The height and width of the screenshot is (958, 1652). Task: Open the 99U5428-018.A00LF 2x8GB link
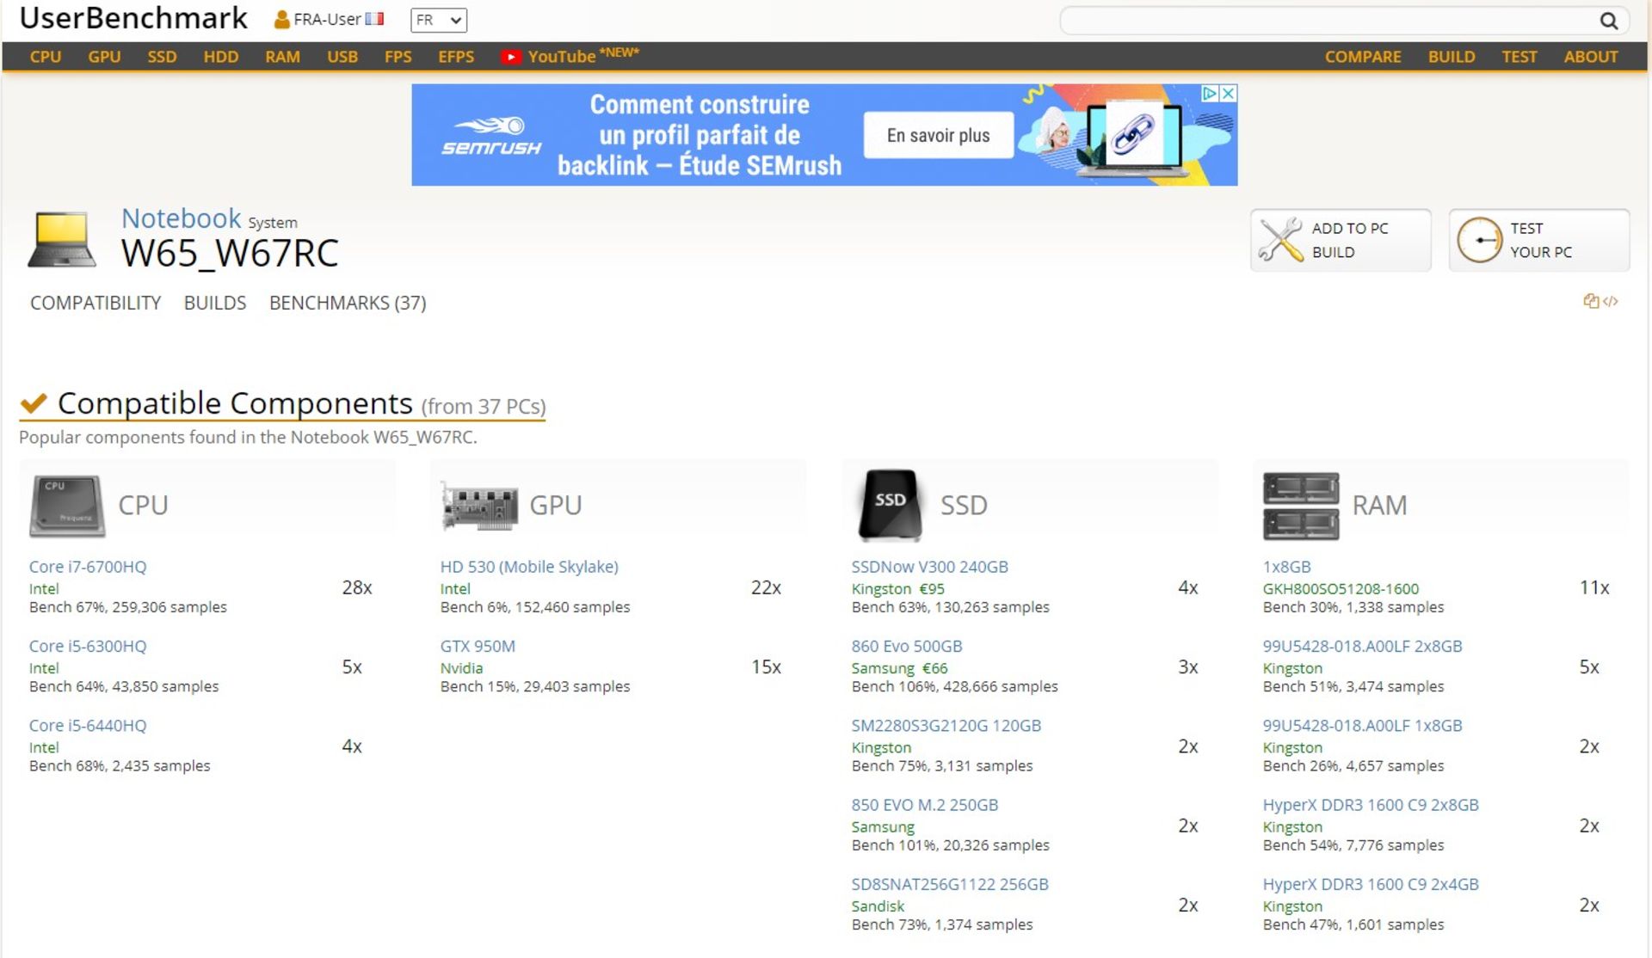click(x=1363, y=646)
